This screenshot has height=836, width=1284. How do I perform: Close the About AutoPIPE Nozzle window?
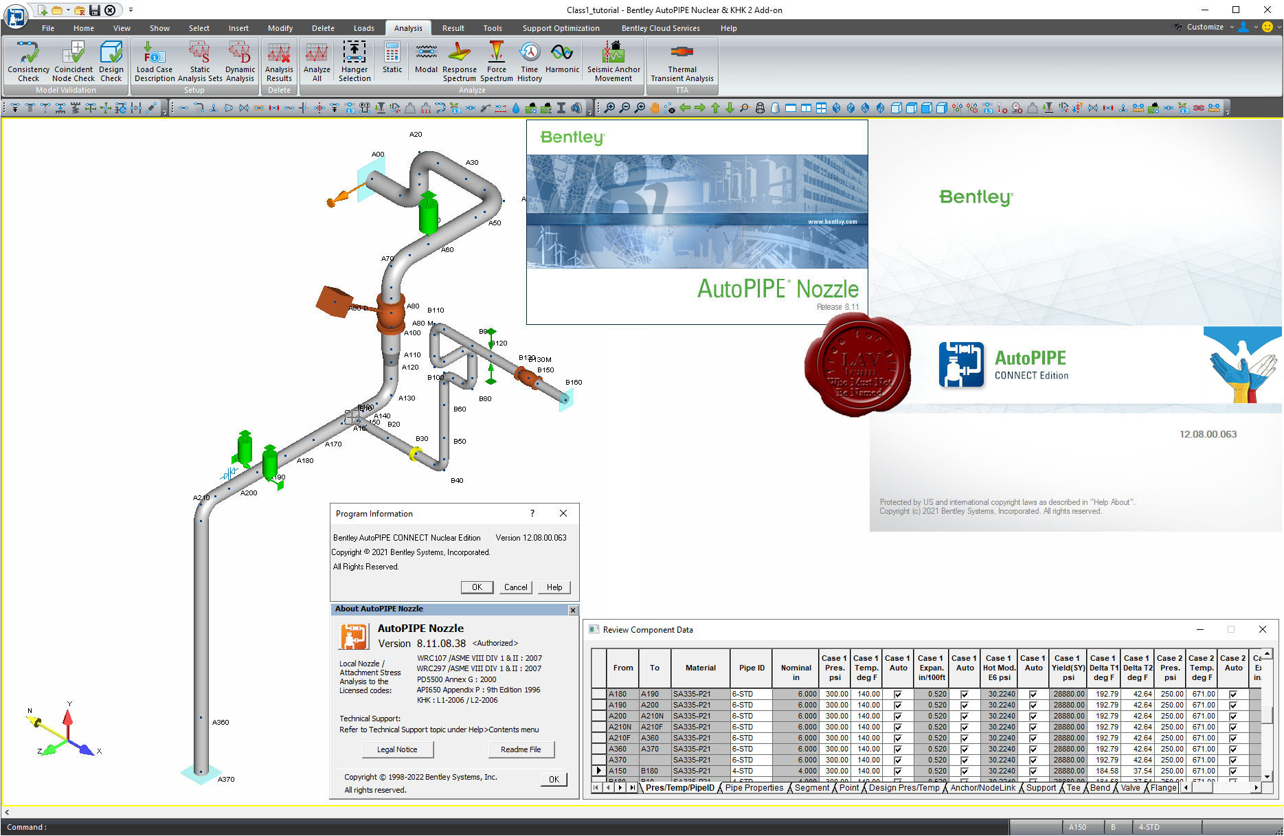point(573,610)
